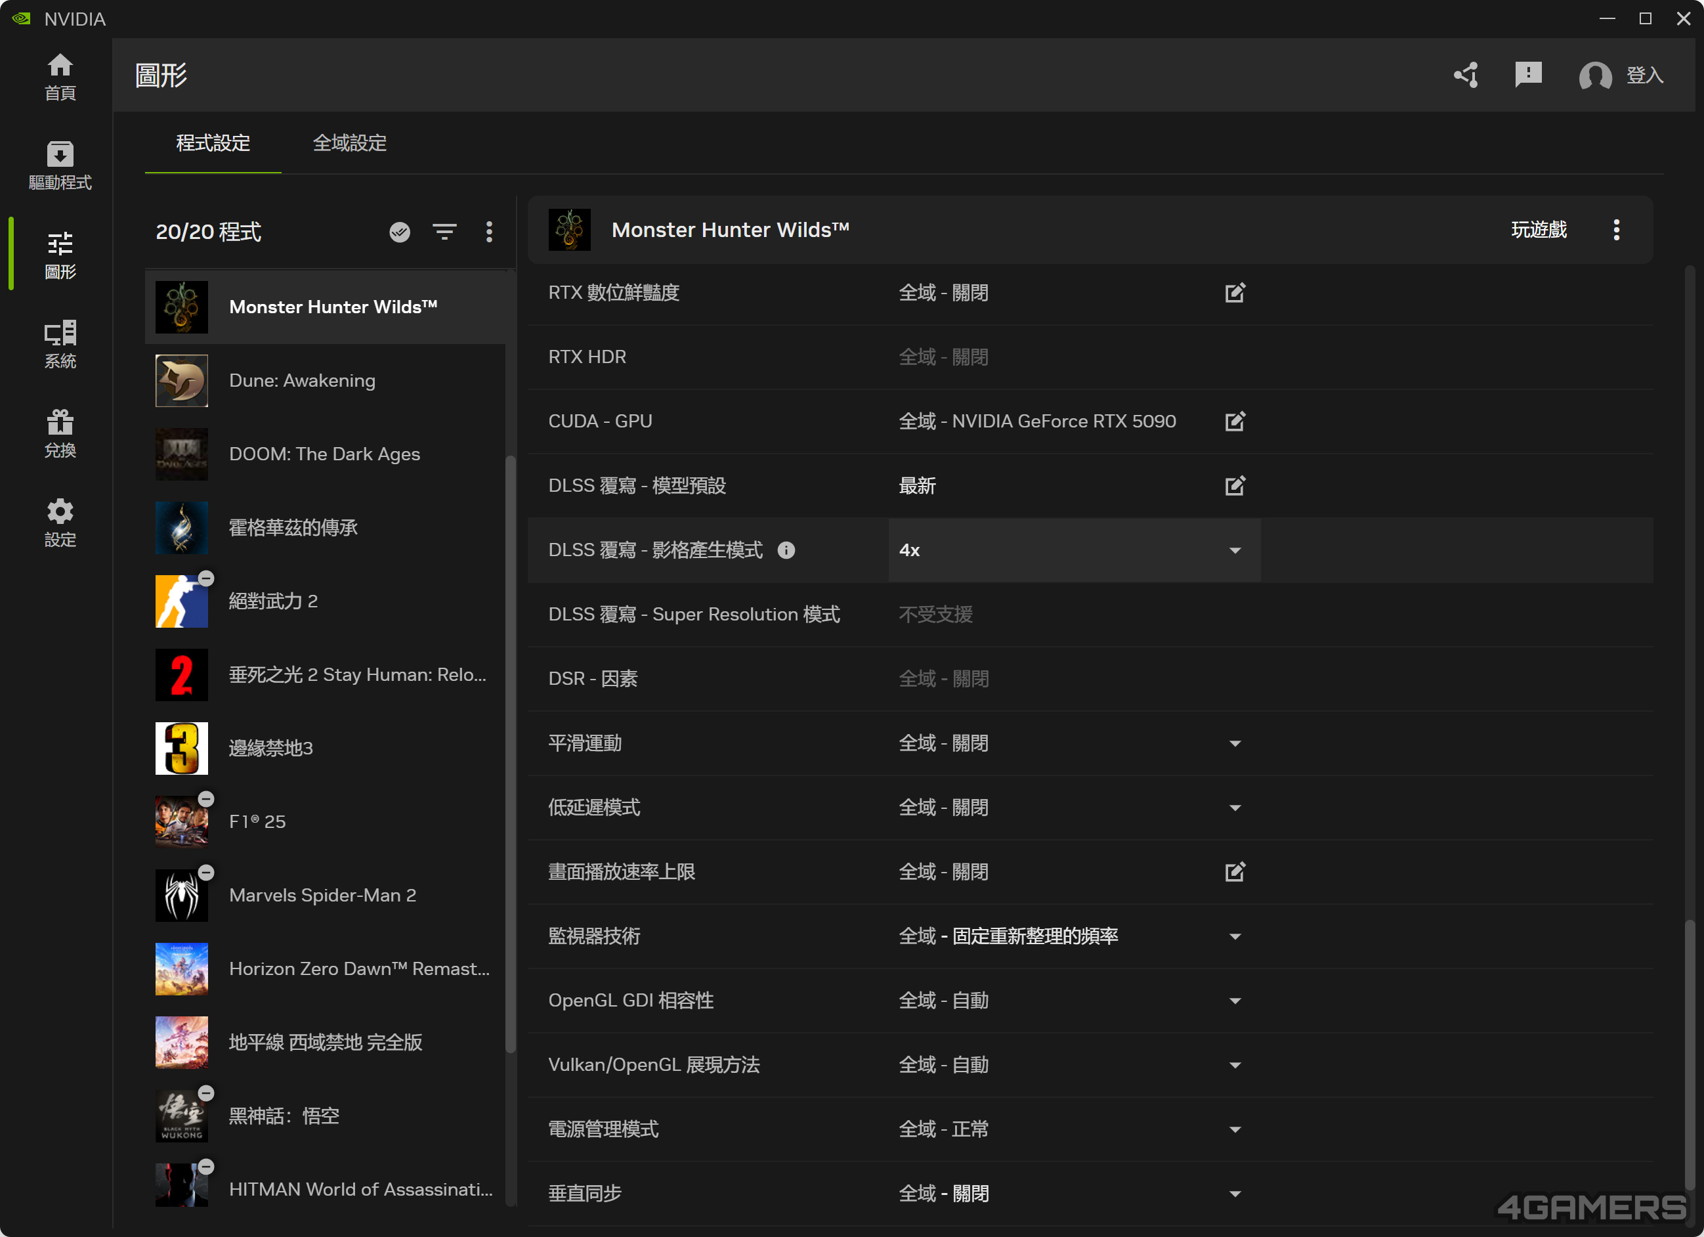Go to 驅動程式 drivers section
Image resolution: width=1704 pixels, height=1237 pixels.
tap(60, 165)
